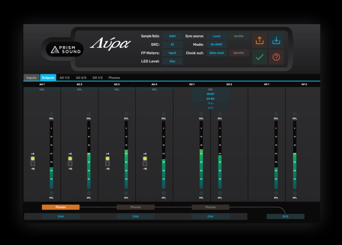342x245 pixels.
Task: Switch to the Inputs tab
Action: click(31, 78)
